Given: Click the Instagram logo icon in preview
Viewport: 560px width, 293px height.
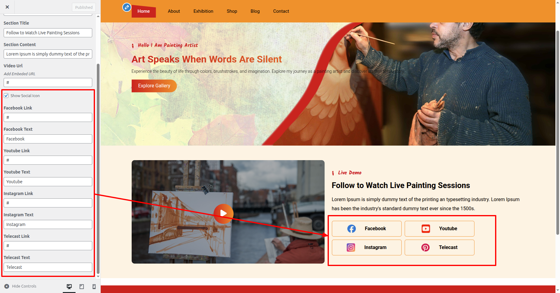Looking at the screenshot, I should click(351, 248).
